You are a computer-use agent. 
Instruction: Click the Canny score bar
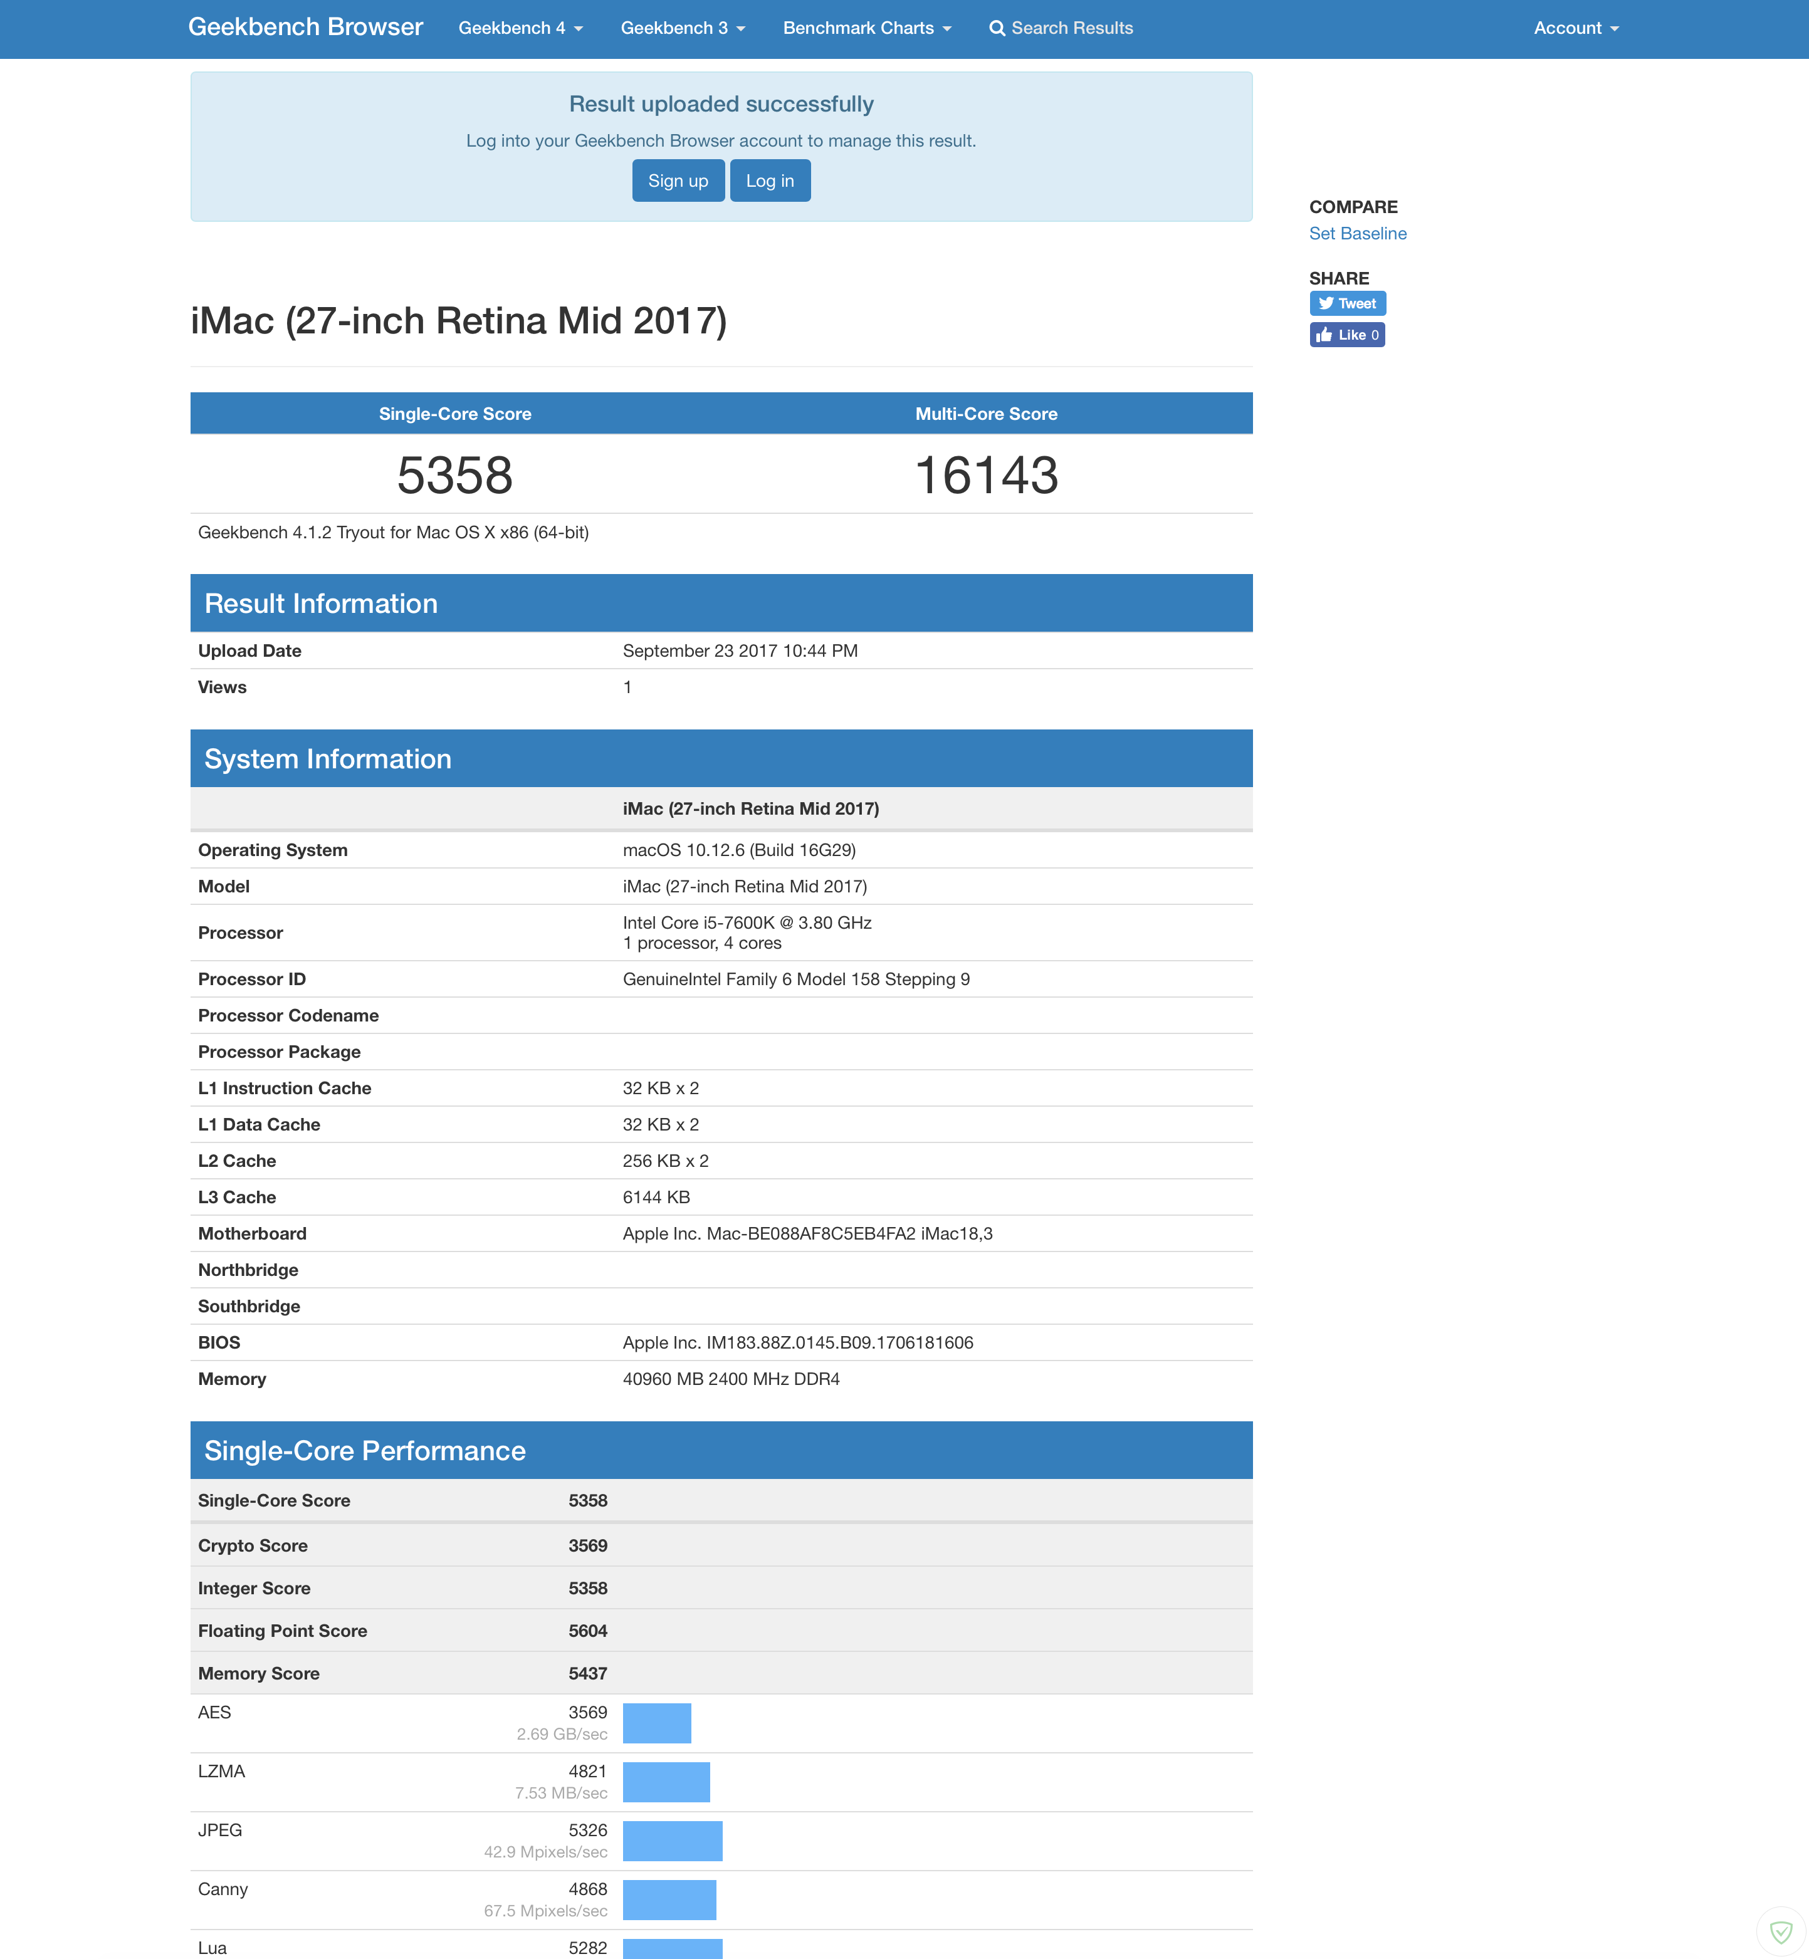click(x=669, y=1899)
